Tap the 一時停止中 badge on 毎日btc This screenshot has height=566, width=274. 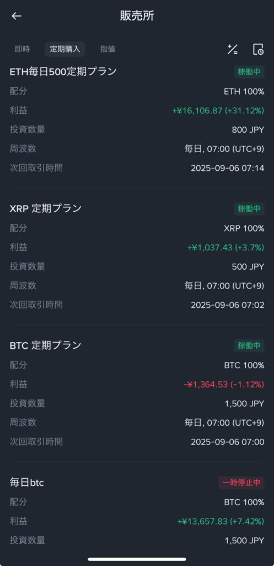(x=241, y=483)
